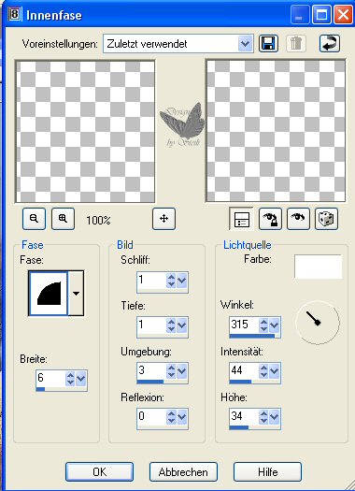355x491 pixels.
Task: Click the Umgebung spinner arrows
Action: point(171,371)
